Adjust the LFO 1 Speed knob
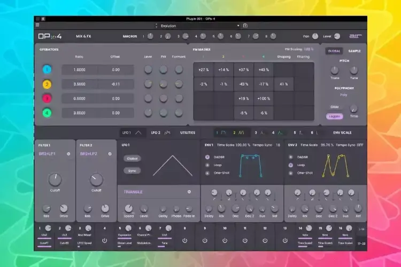Image resolution: width=401 pixels, height=267 pixels. (x=129, y=208)
